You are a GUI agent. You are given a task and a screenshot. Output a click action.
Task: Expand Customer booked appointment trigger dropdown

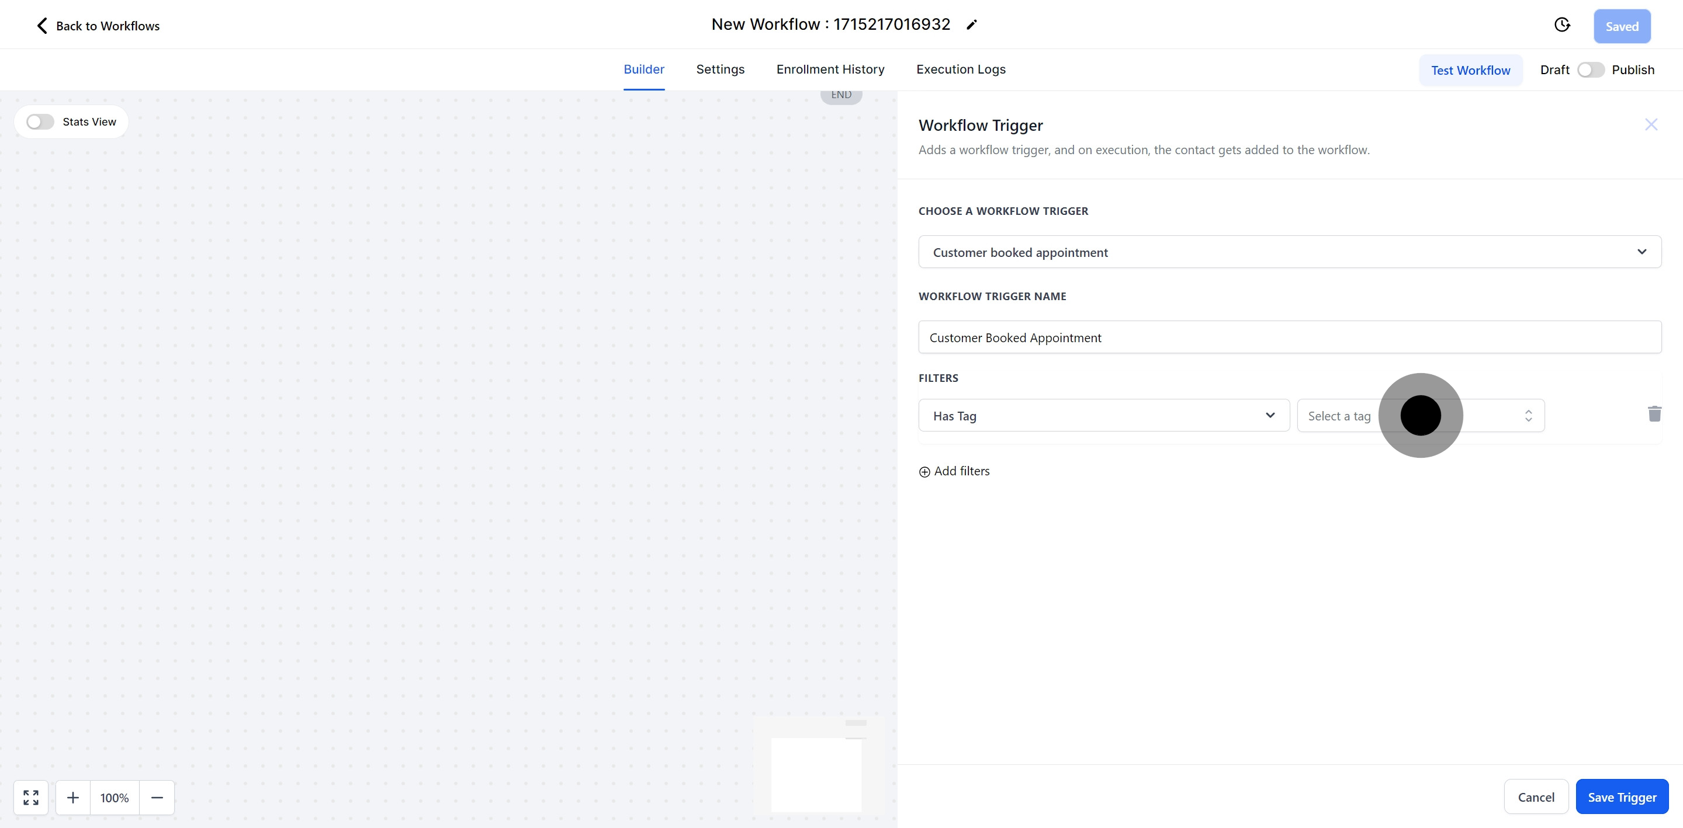[1289, 252]
